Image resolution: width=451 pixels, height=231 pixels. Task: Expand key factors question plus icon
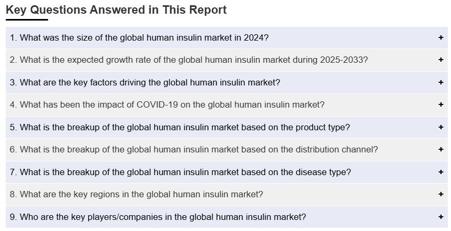440,82
